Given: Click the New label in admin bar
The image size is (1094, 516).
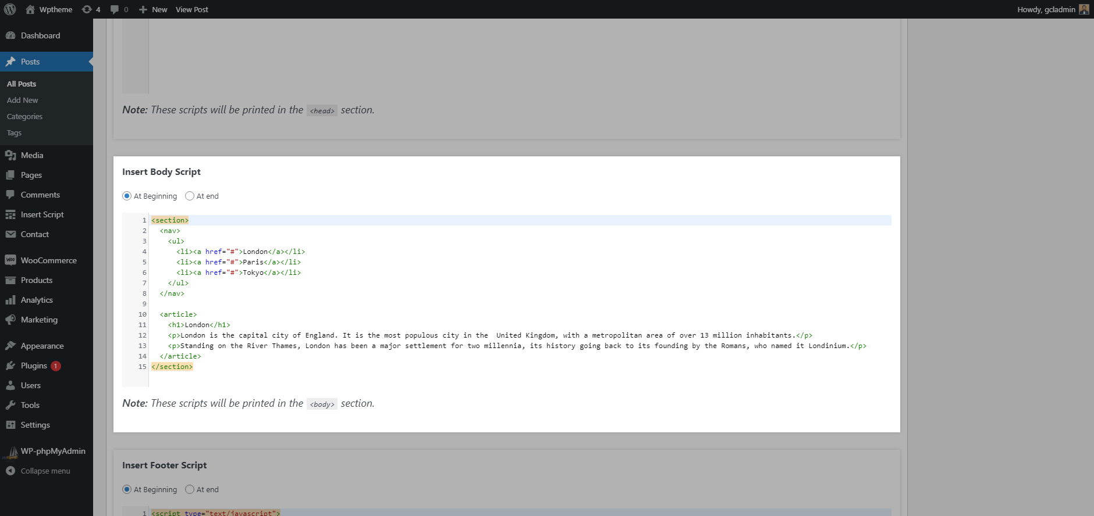Looking at the screenshot, I should tap(159, 9).
